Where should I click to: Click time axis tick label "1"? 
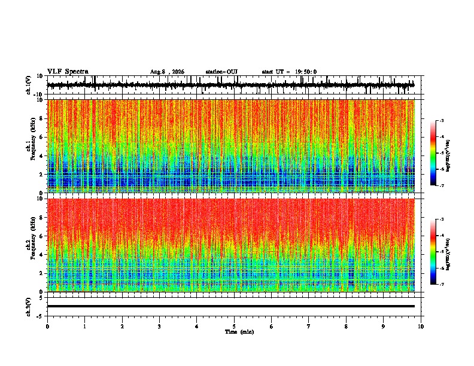(x=84, y=327)
